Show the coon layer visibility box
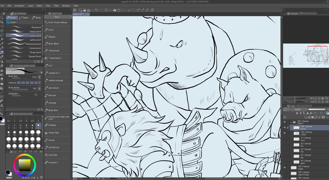Screen dimensions: 329x180 [285, 139]
